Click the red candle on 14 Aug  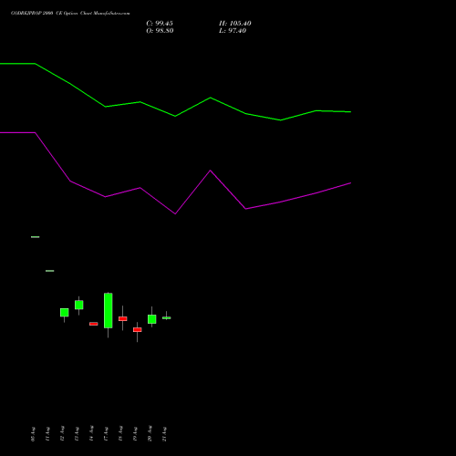click(94, 324)
